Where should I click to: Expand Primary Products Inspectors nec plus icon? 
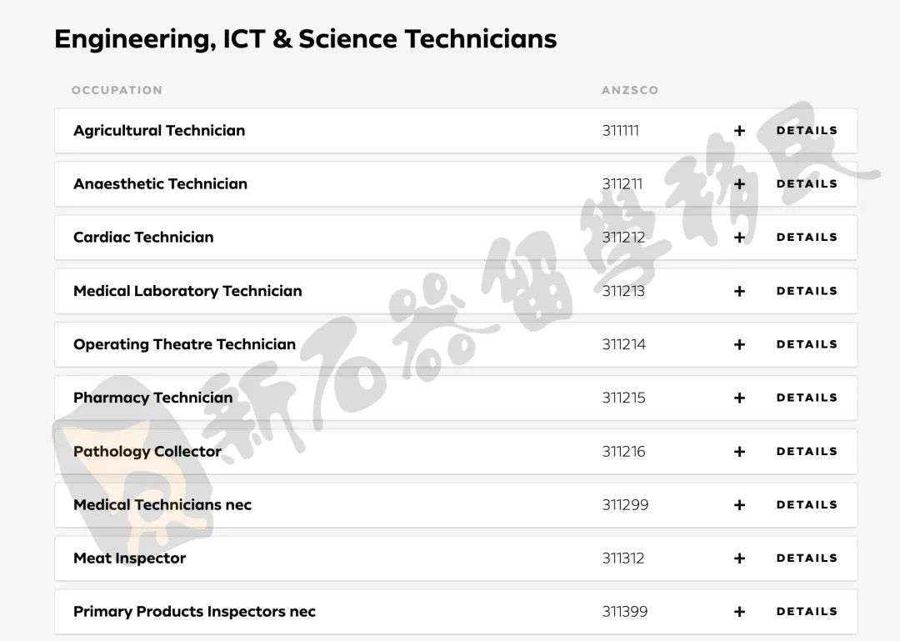(x=739, y=613)
